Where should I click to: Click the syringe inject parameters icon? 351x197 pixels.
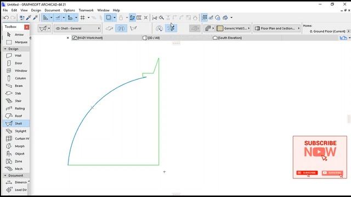pyautogui.click(x=35, y=18)
